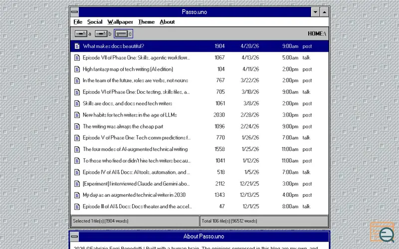Select 'The four modes of AI-augmented technical writing'

tap(135, 149)
